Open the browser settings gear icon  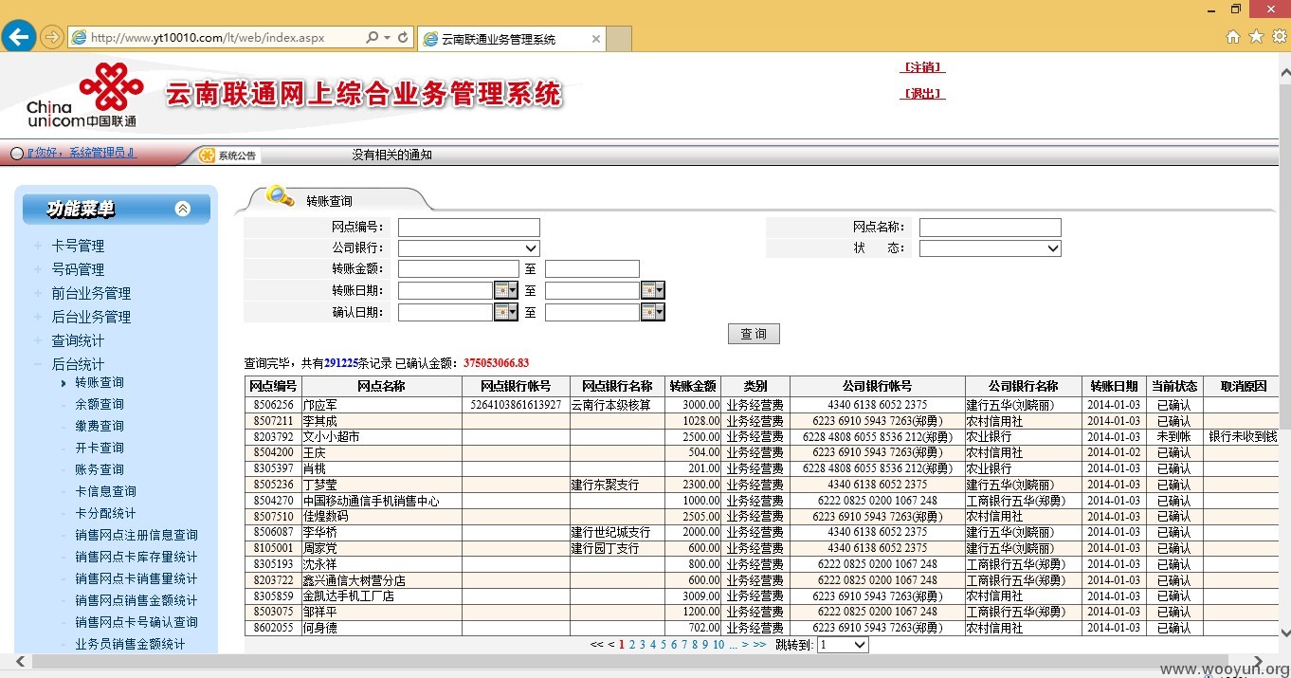pyautogui.click(x=1279, y=37)
